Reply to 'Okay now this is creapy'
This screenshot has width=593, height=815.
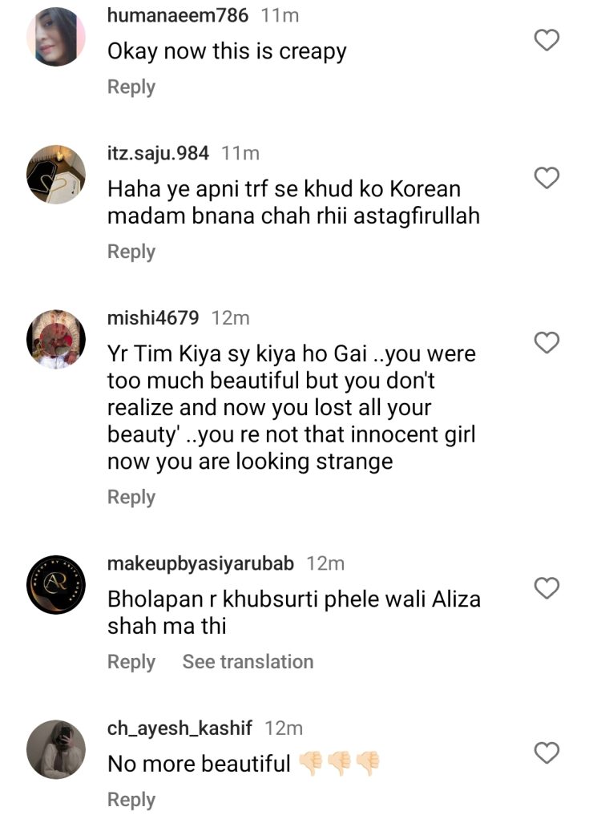pyautogui.click(x=131, y=87)
